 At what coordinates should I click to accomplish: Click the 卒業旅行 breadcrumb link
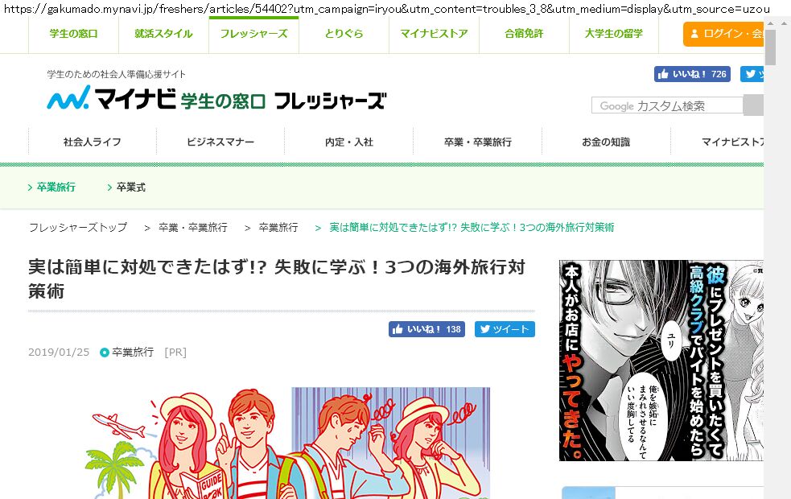coord(278,228)
